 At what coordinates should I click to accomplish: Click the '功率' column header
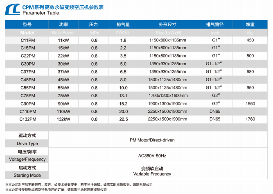[x=63, y=25]
